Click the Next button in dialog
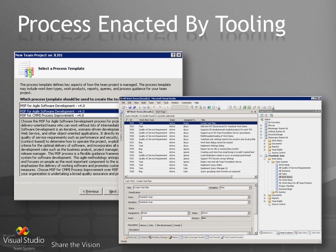Image resolution: width=336 pixels, height=252 pixels. [x=112, y=191]
